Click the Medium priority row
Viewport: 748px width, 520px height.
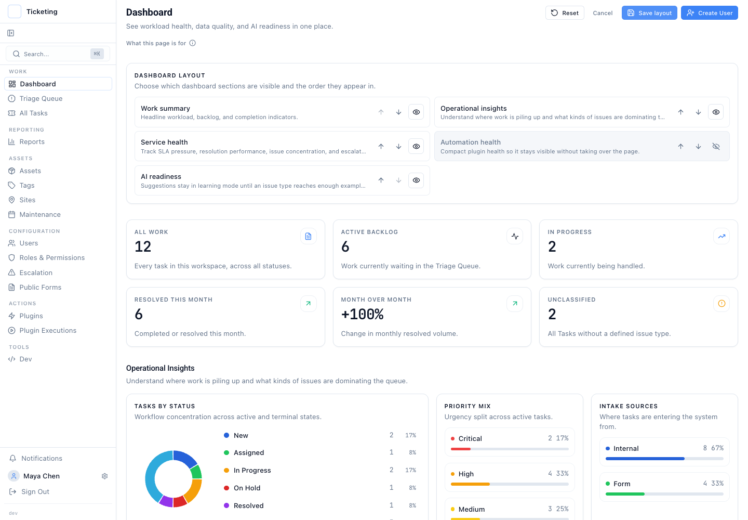coord(510,509)
